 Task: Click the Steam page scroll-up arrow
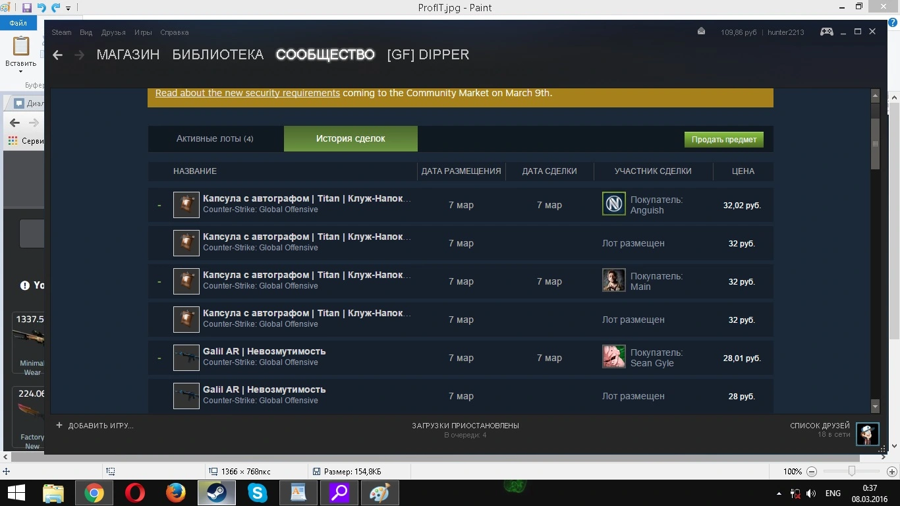coord(875,96)
